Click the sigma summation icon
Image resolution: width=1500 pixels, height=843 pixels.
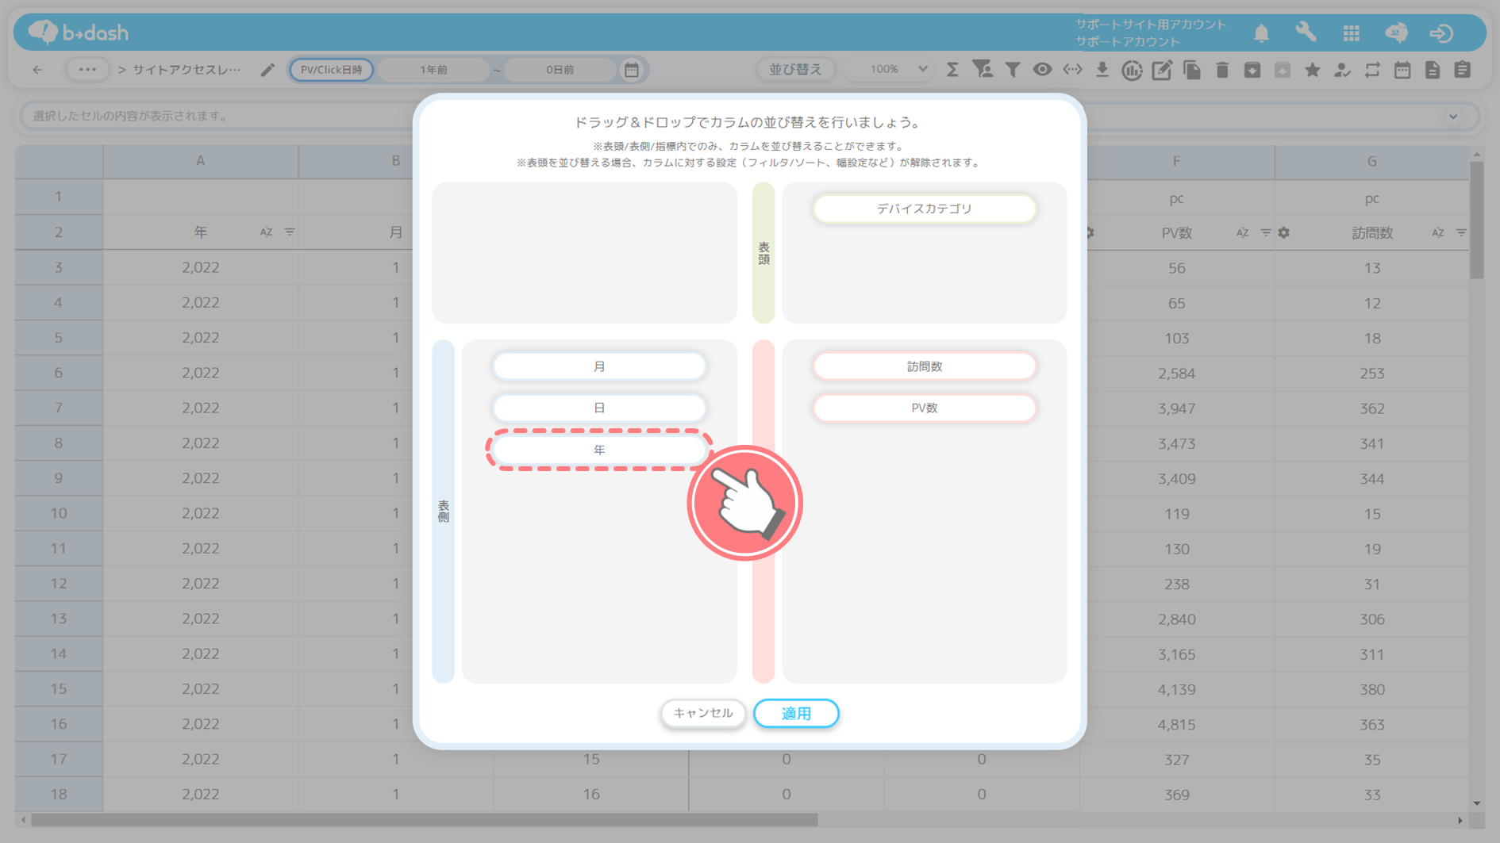[952, 70]
